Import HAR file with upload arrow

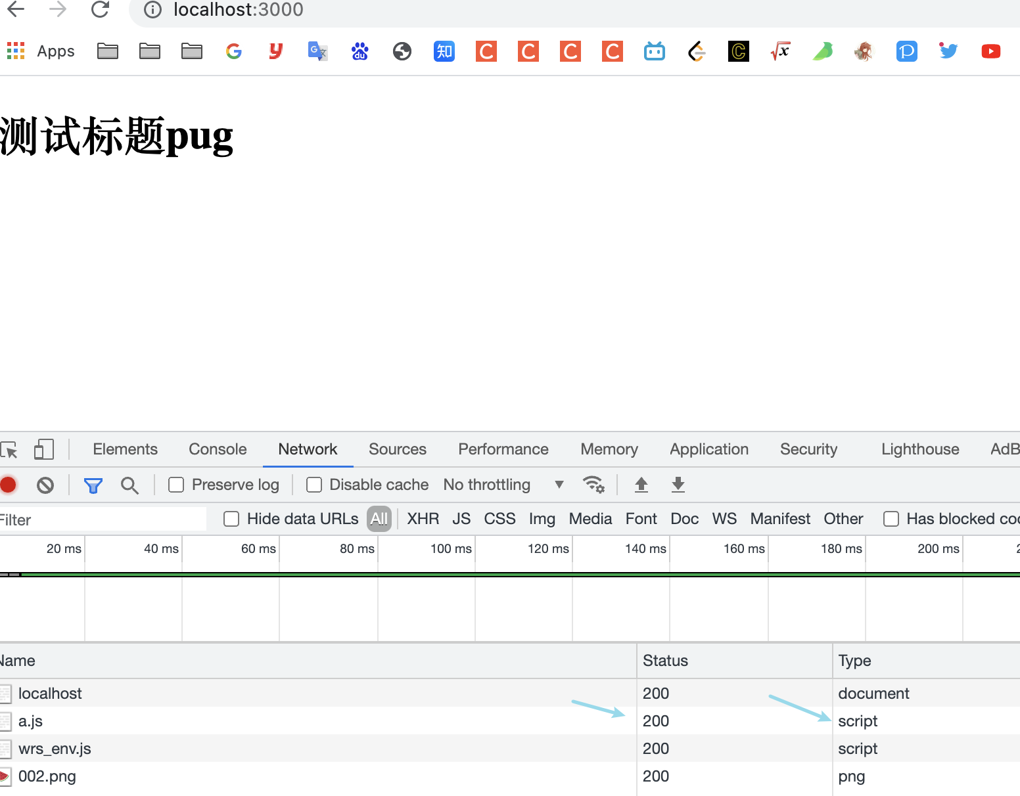[641, 485]
